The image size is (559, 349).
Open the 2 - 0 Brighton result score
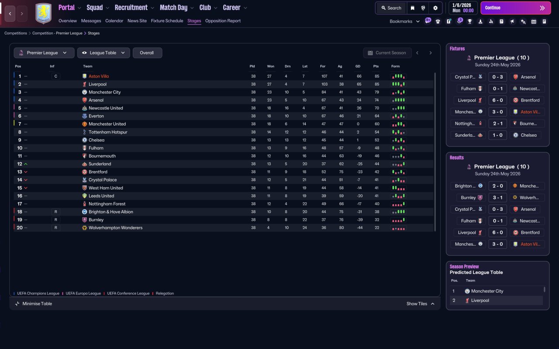coord(497,186)
